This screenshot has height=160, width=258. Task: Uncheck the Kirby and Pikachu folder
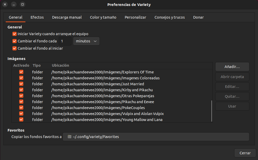[21, 90]
